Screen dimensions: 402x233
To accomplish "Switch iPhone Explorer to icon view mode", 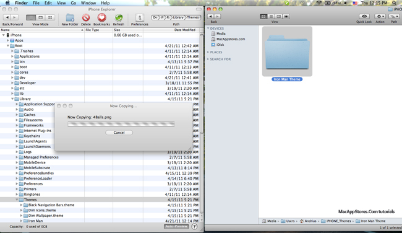I will pos(50,17).
